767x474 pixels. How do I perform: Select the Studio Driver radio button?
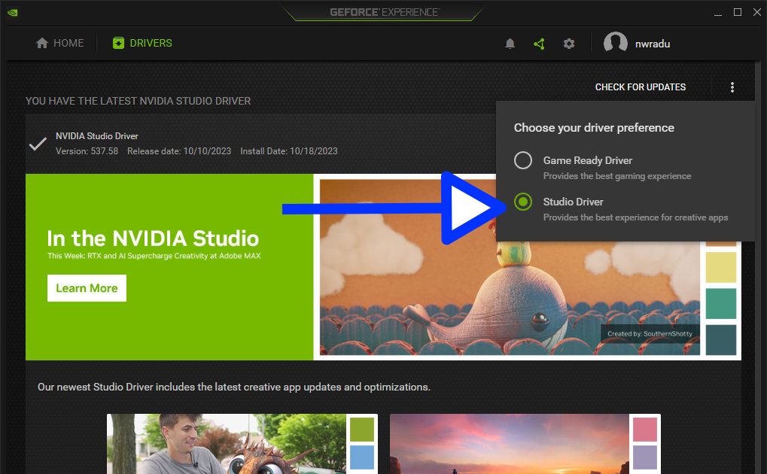pos(522,202)
